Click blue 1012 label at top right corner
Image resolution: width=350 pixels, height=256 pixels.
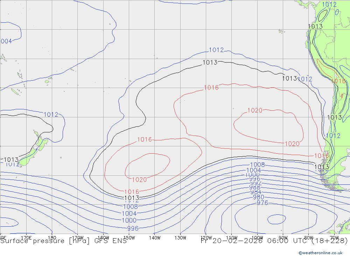tap(329, 4)
